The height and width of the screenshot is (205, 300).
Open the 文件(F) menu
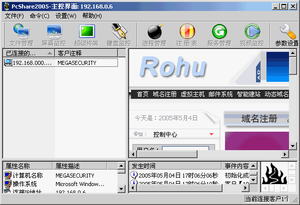click(x=14, y=16)
